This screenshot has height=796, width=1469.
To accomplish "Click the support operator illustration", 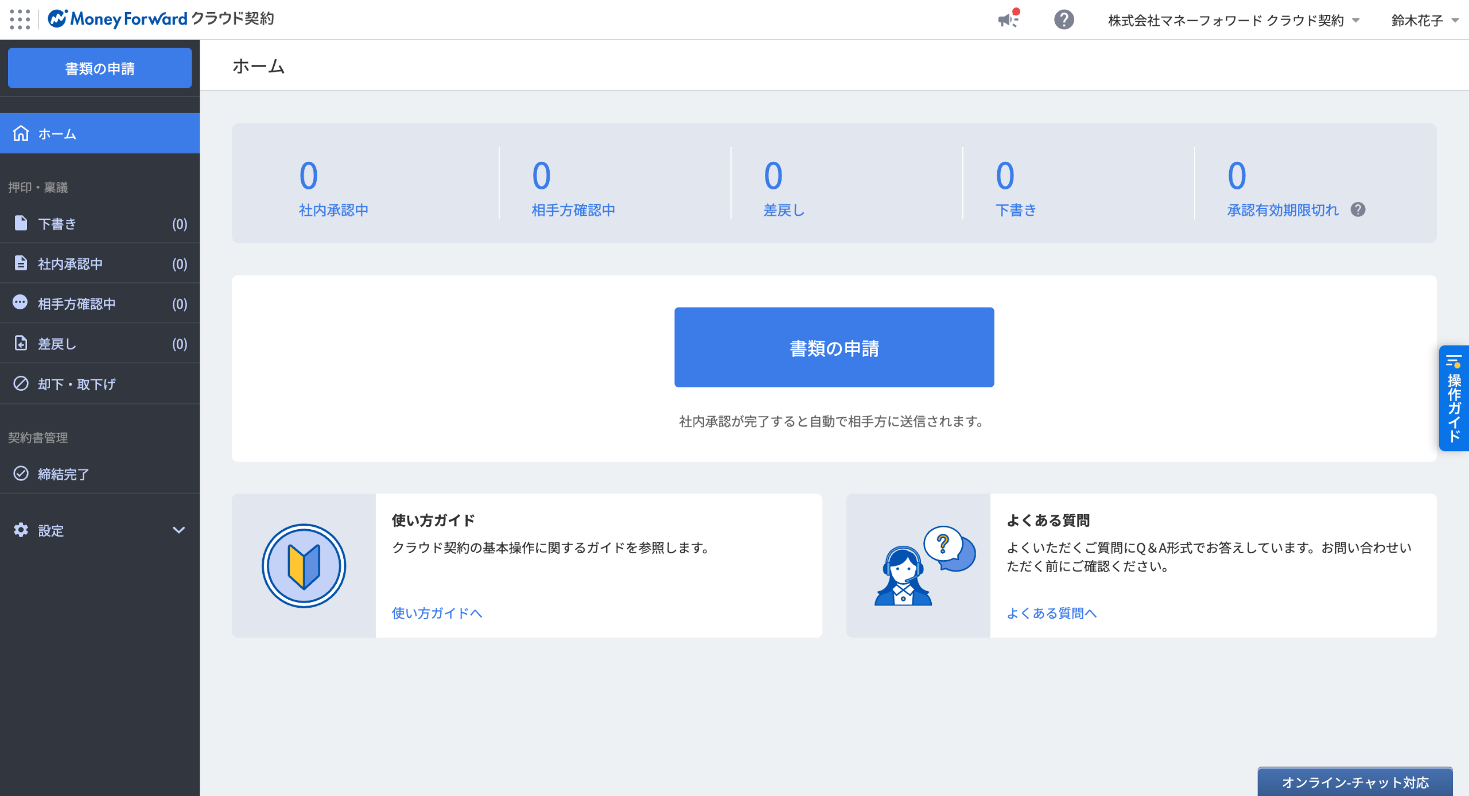I will pyautogui.click(x=923, y=565).
